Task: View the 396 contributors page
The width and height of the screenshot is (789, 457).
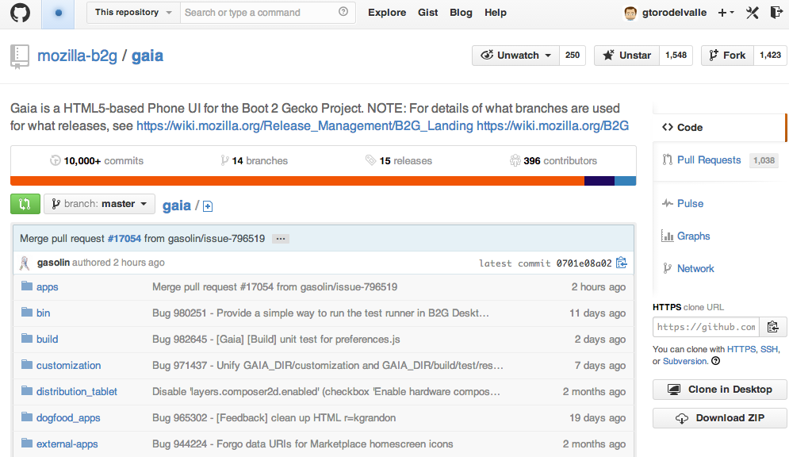Action: pyautogui.click(x=553, y=160)
